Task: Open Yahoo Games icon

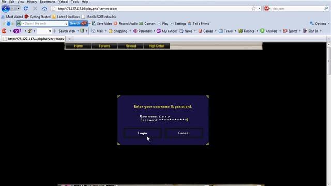Action: (x=200, y=31)
